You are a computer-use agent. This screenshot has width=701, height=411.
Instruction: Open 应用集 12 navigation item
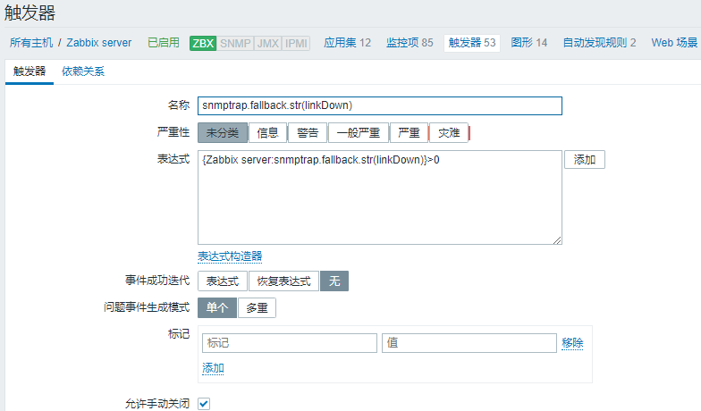coord(347,43)
